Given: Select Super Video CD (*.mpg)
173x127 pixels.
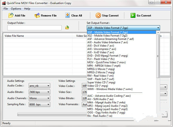Looking at the screenshot, I should (x=121, y=82).
